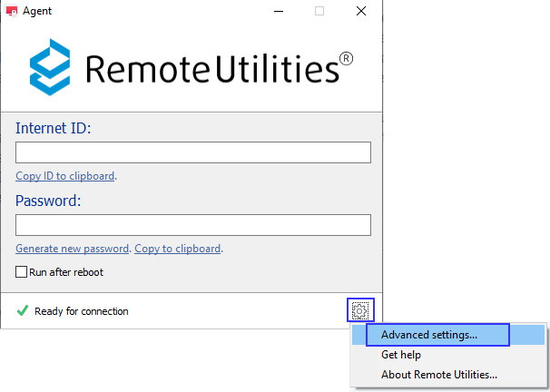
Task: Click the Password label heading
Action: point(49,201)
